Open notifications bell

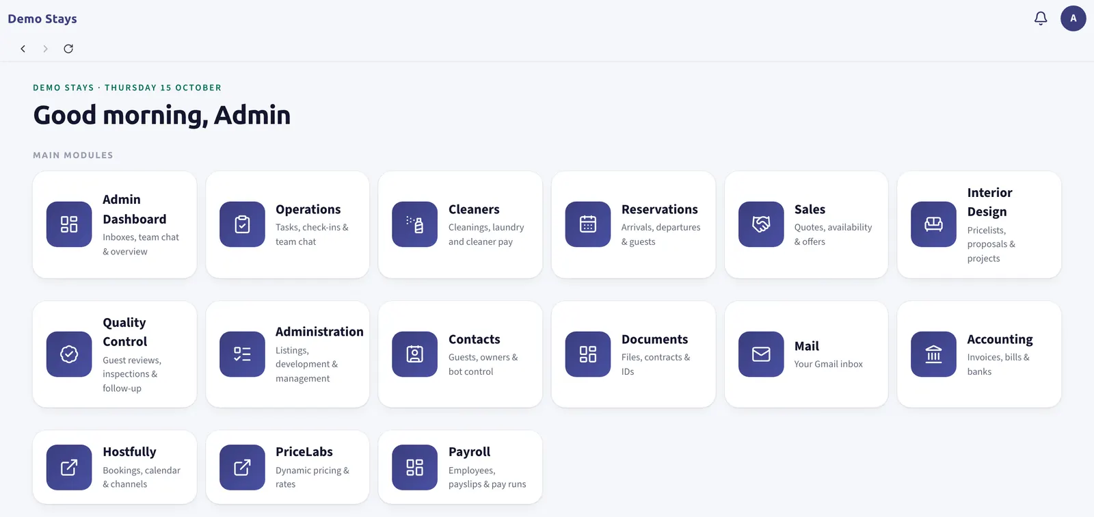[x=1041, y=18]
